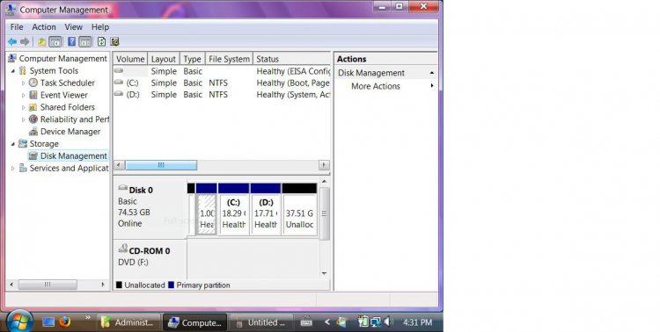Click the Windows Start orb

coord(19,322)
